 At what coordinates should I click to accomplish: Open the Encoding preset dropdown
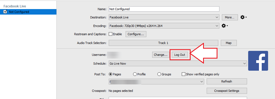click(164, 26)
